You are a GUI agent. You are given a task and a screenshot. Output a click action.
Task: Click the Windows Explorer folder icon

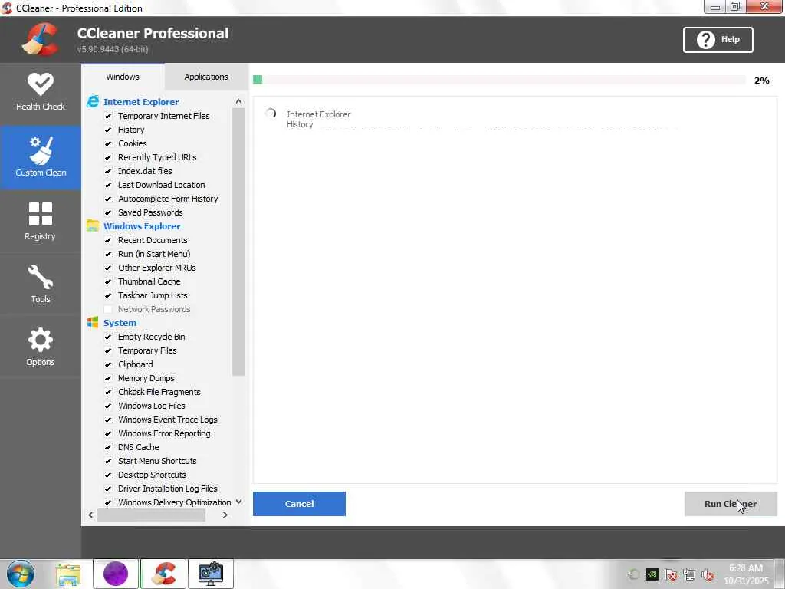point(93,226)
